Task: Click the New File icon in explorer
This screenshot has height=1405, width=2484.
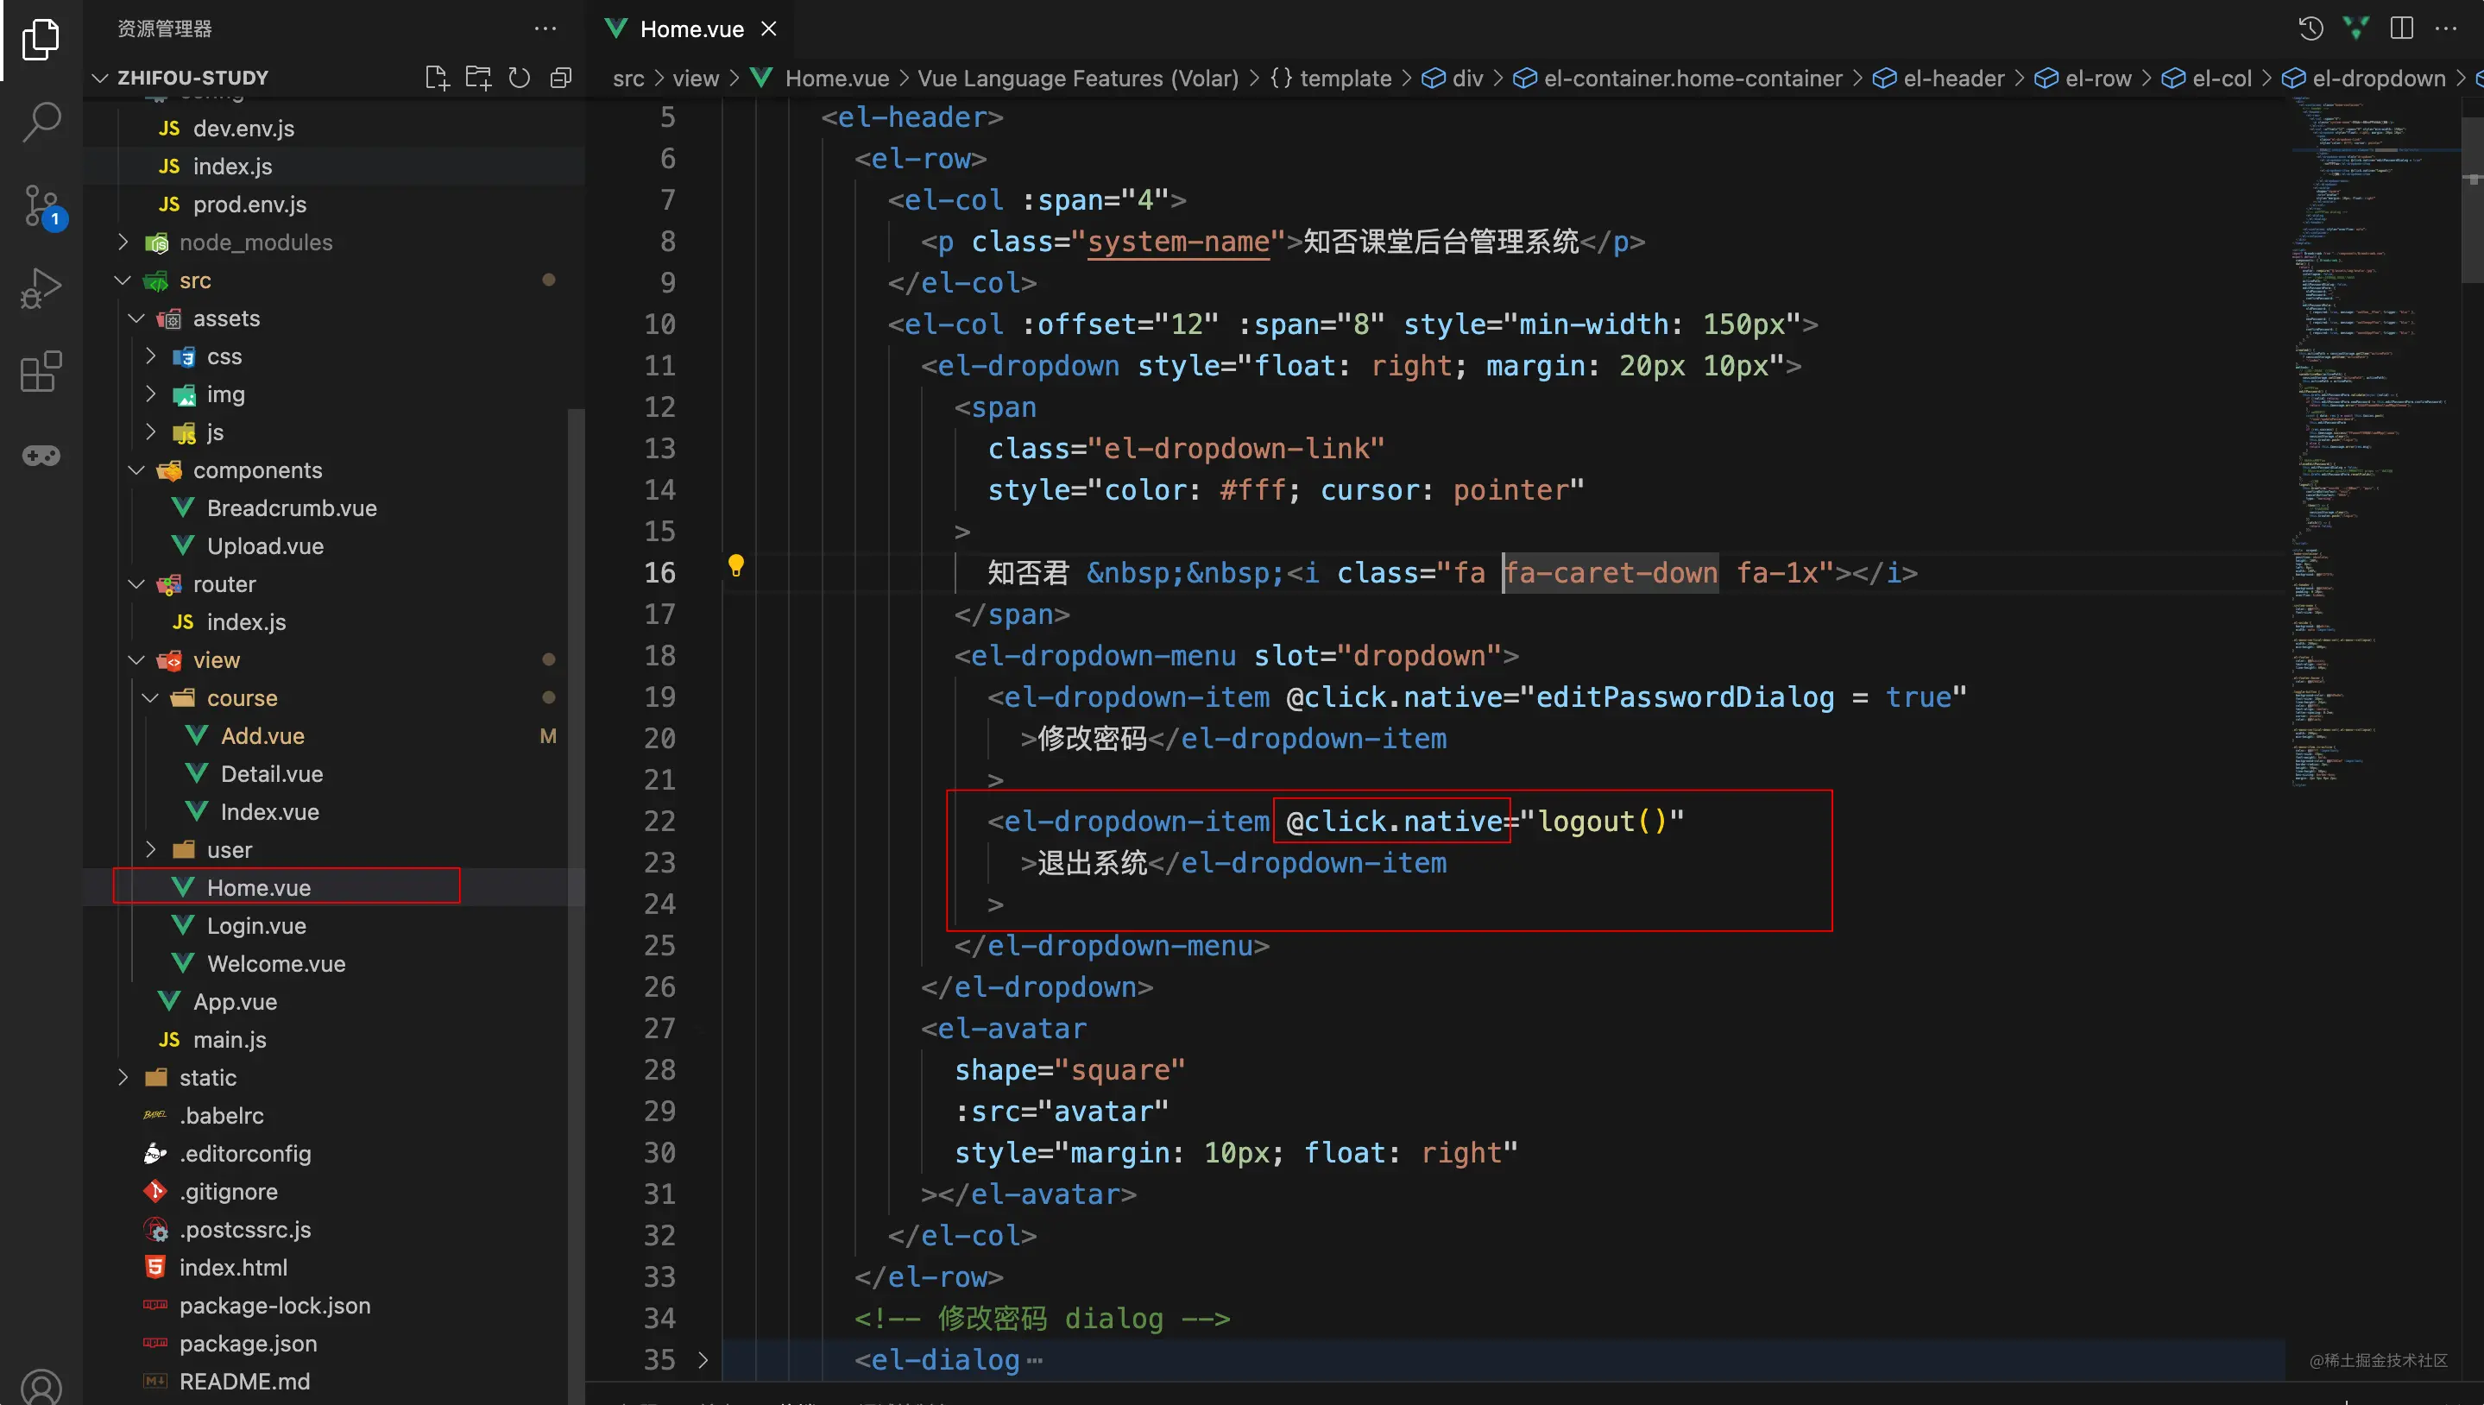Action: pyautogui.click(x=438, y=77)
